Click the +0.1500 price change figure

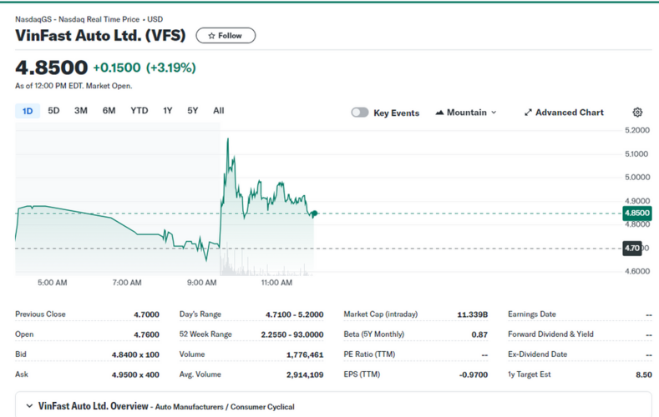click(117, 68)
